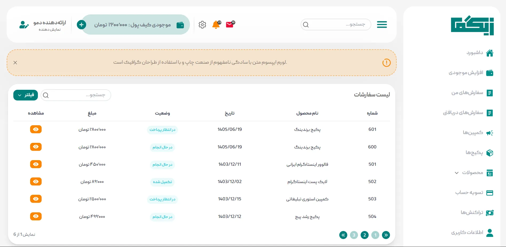The image size is (506, 247).
Task: Open settings gear icon in header
Action: 202,25
